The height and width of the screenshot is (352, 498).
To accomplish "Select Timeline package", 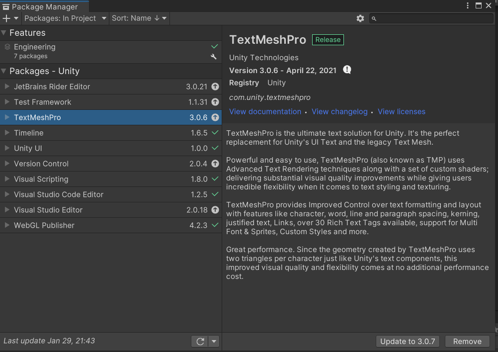I will [111, 133].
